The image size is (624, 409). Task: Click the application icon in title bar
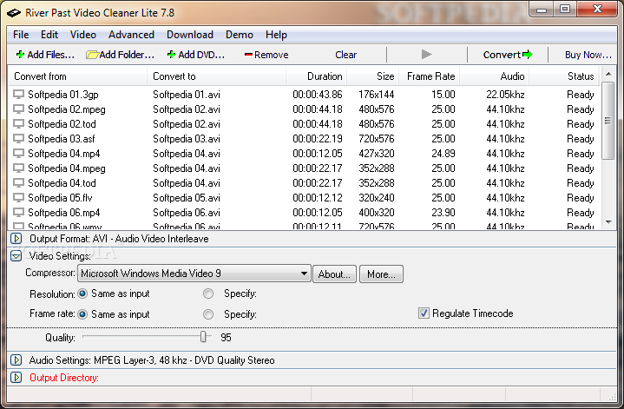14,13
